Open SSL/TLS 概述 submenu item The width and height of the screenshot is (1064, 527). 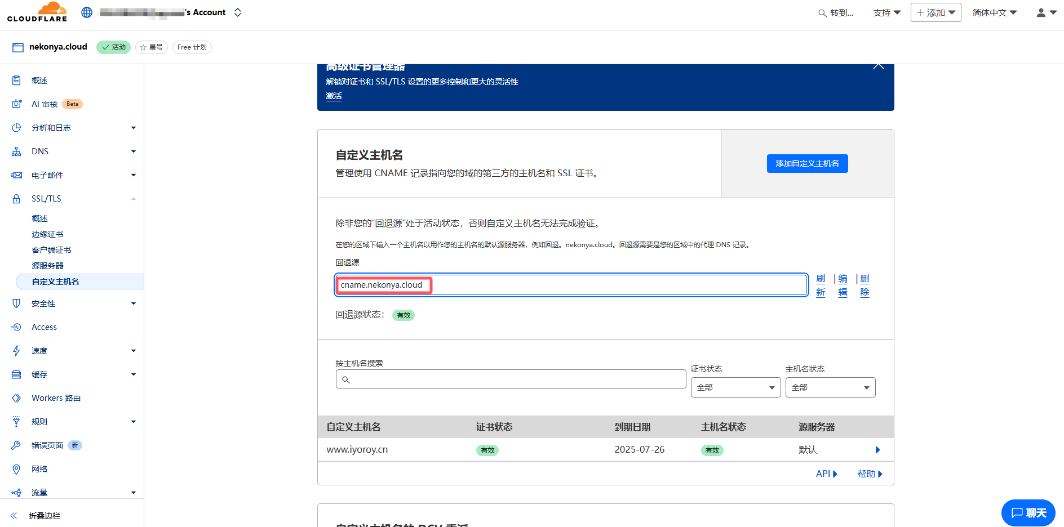pyautogui.click(x=39, y=218)
